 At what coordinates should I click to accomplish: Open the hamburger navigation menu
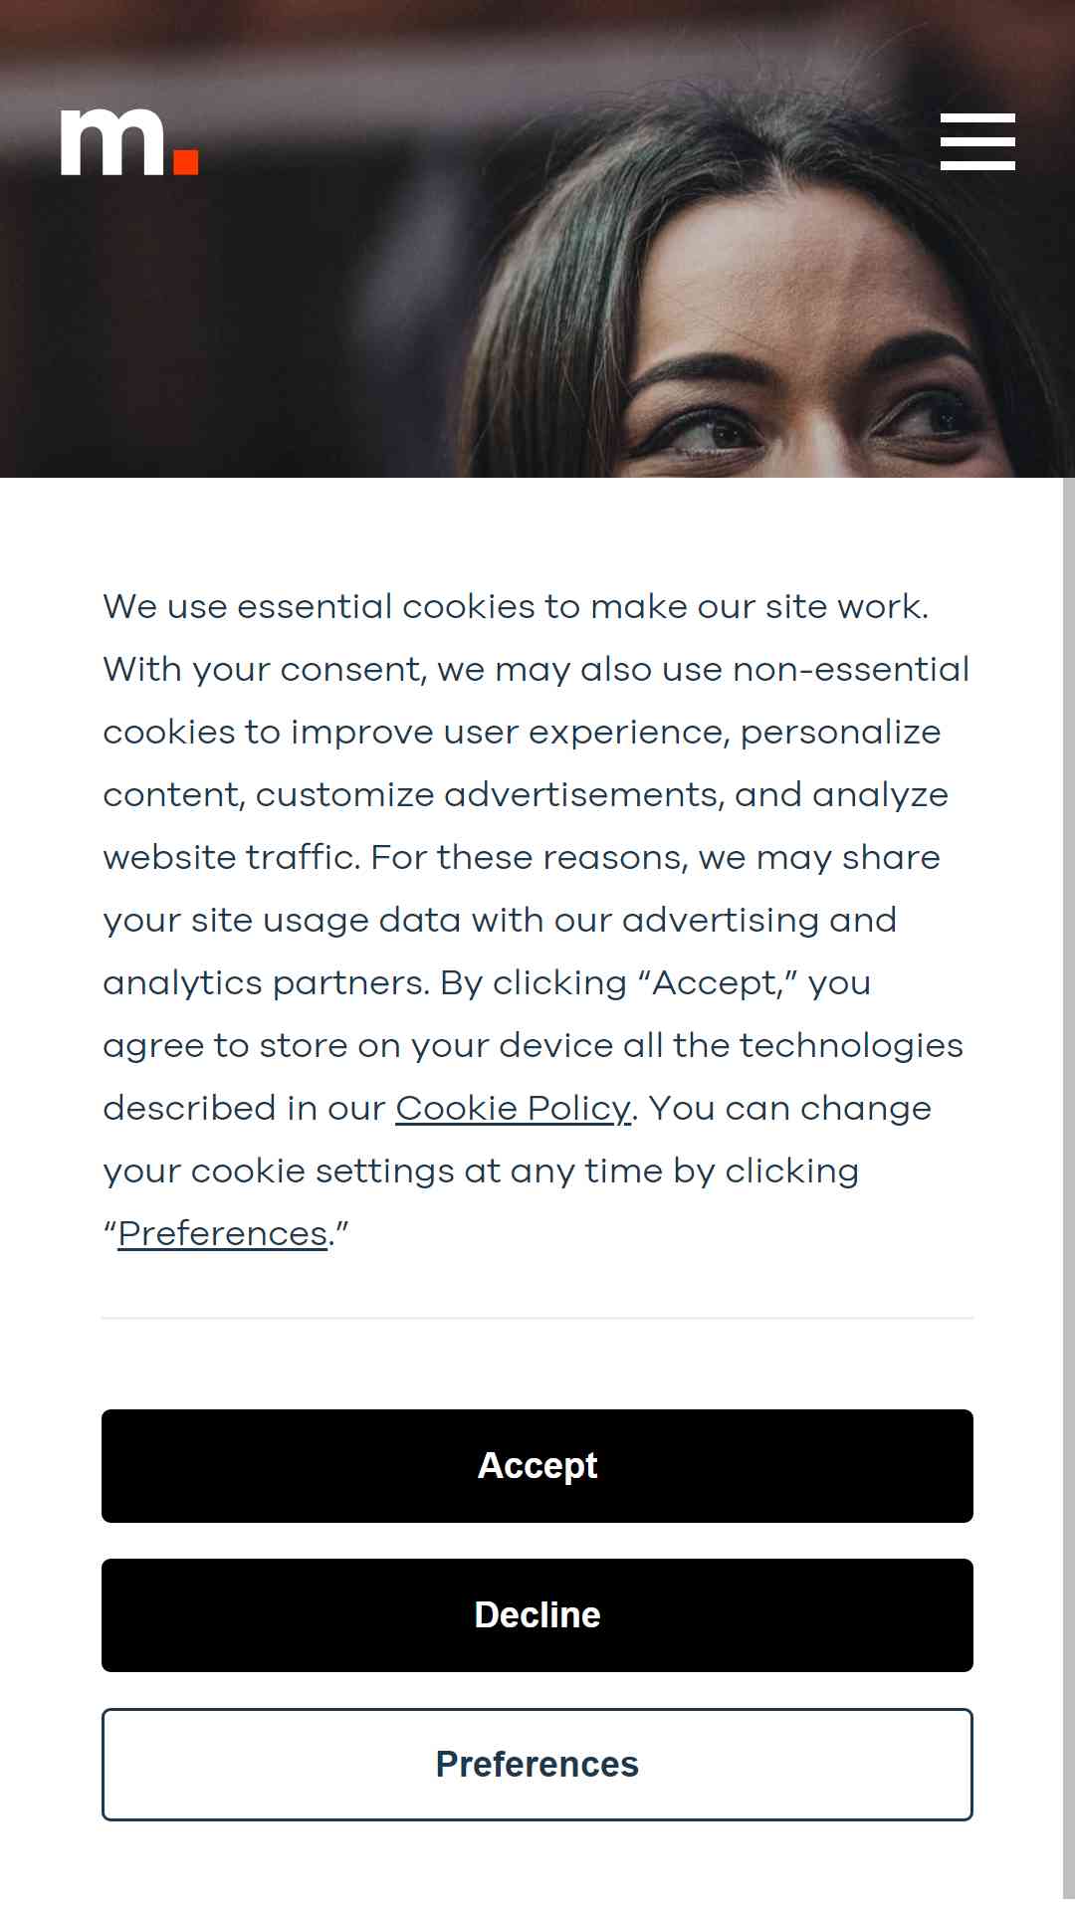977,141
